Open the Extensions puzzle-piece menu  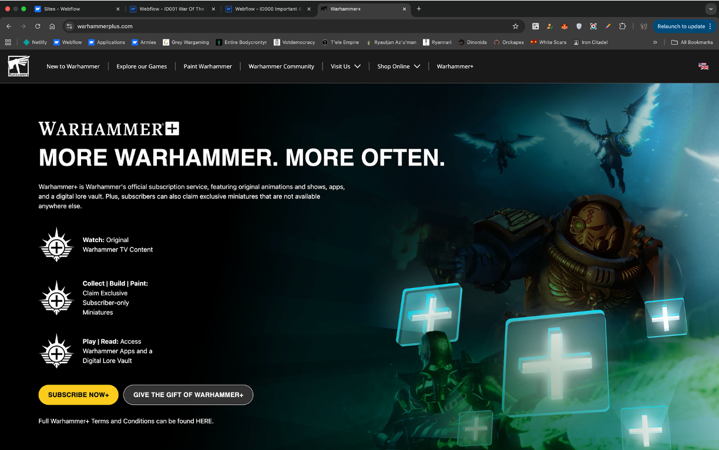(623, 26)
